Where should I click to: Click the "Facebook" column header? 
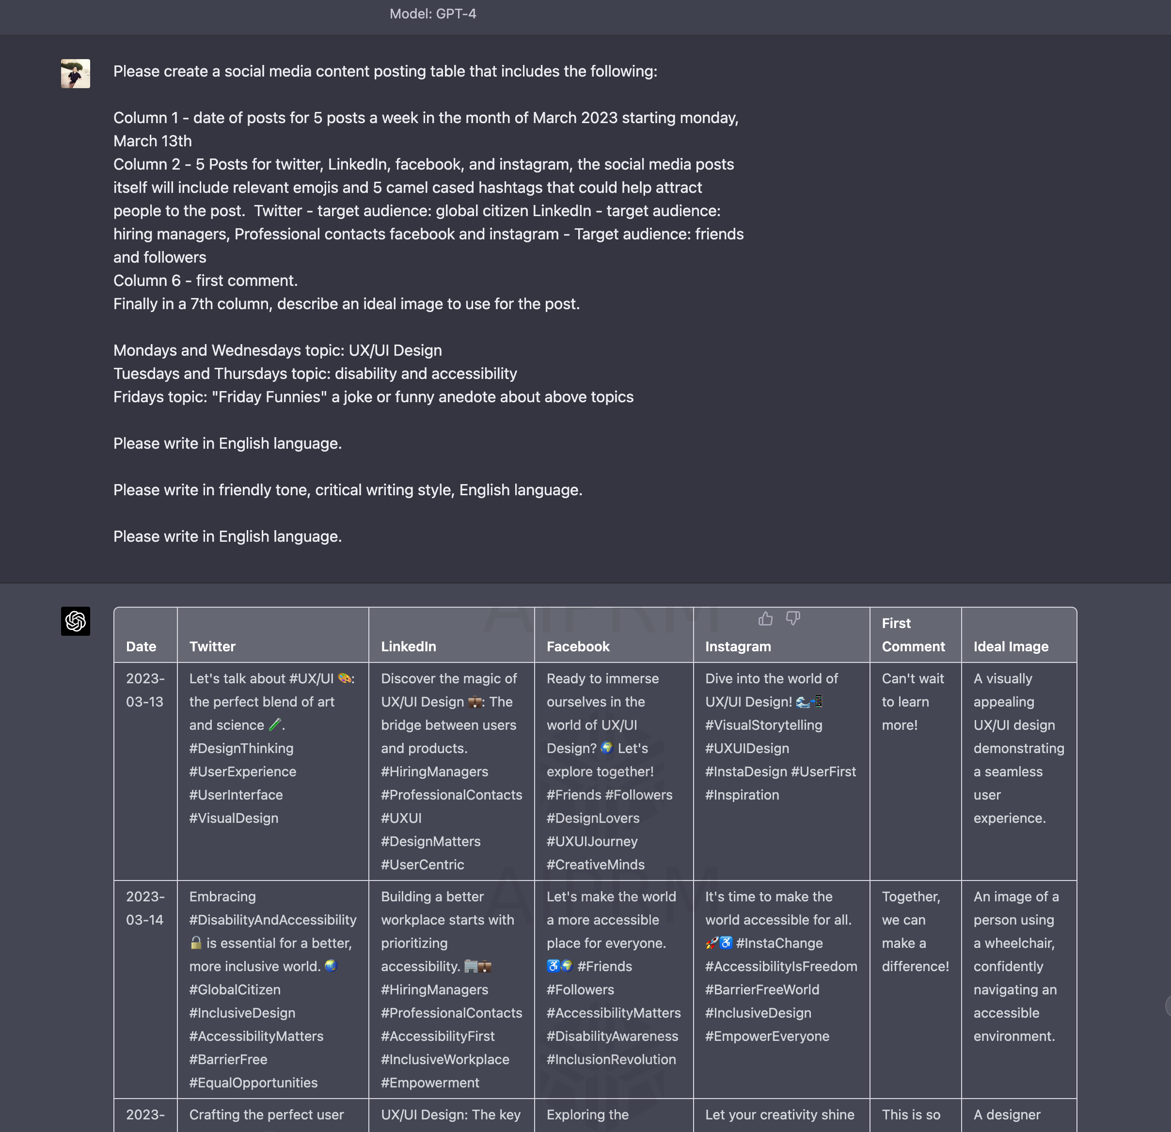point(578,646)
